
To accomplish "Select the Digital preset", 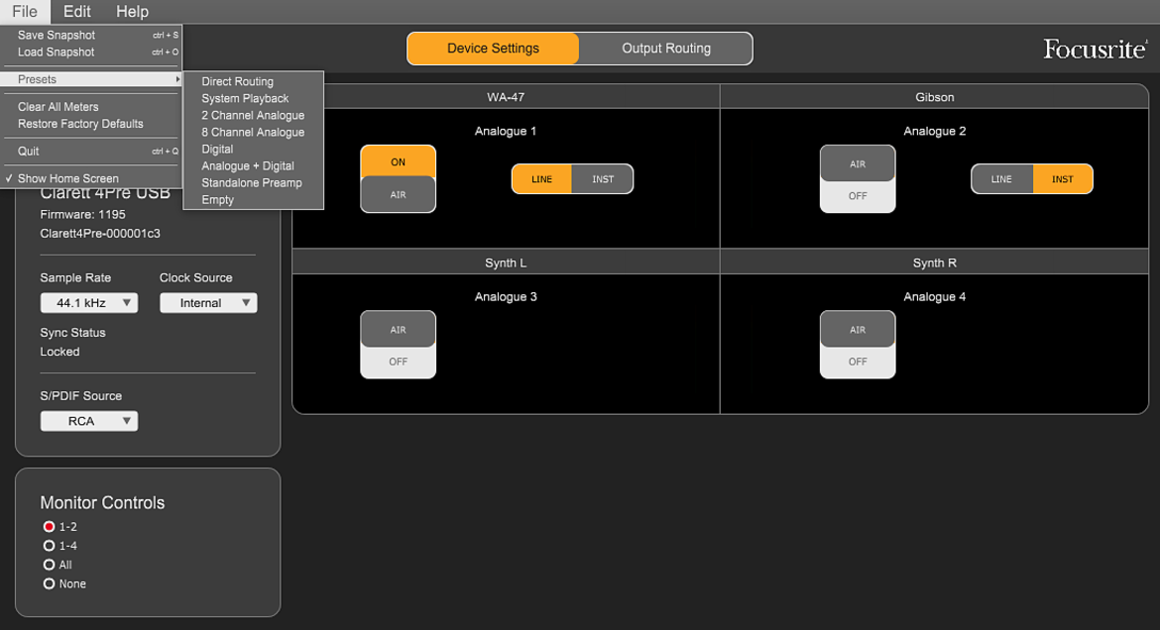I will point(253,150).
